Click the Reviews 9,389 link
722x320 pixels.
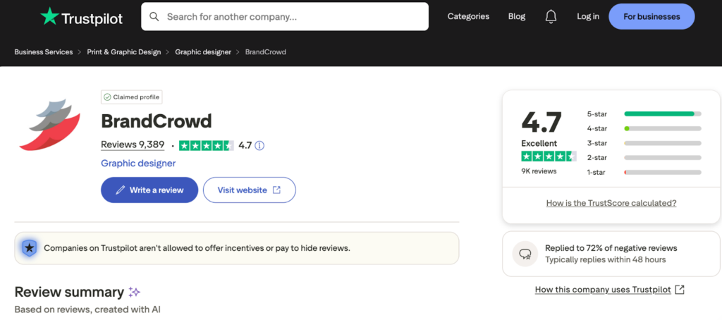pyautogui.click(x=133, y=145)
